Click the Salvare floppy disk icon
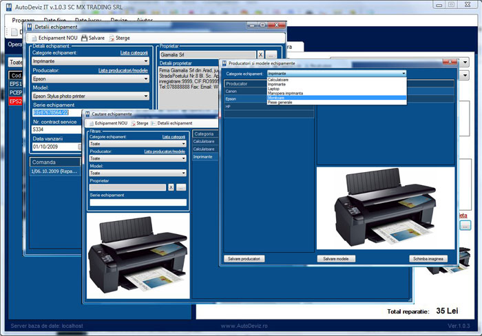This screenshot has width=482, height=336. pos(84,38)
